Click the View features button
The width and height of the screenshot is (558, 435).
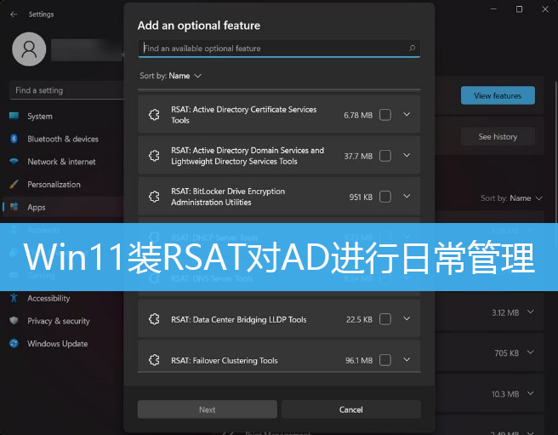coord(498,95)
